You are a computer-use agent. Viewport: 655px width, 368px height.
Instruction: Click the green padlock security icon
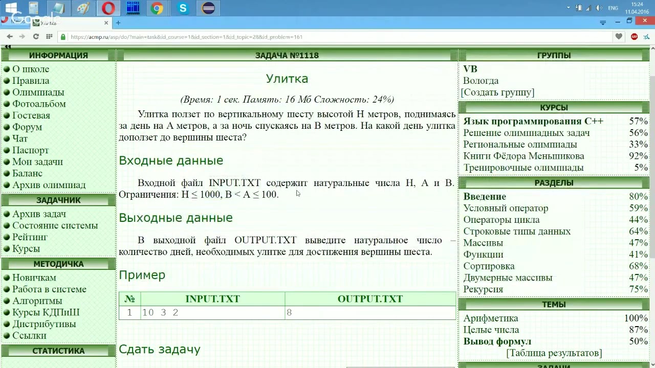[x=63, y=37]
